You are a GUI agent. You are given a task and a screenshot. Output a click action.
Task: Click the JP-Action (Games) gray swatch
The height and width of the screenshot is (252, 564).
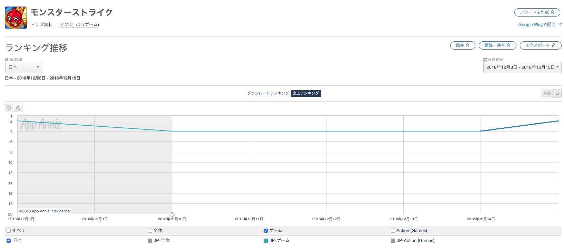coord(393,241)
